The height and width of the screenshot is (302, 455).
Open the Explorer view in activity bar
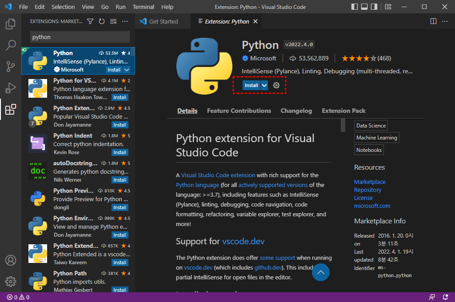[x=11, y=24]
